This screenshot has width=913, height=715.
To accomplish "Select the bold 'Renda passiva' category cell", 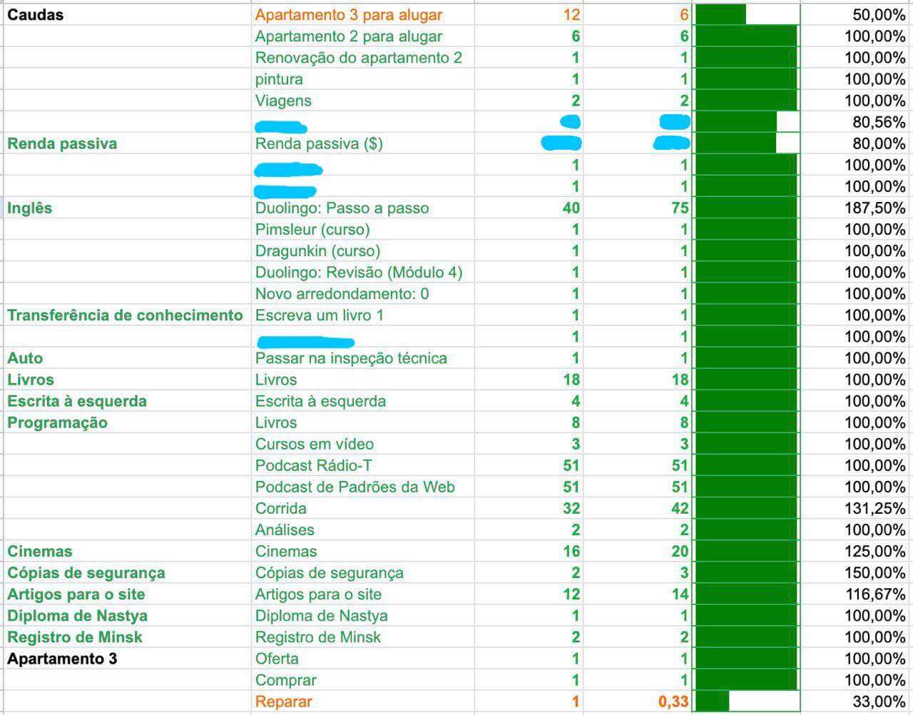I will point(127,143).
